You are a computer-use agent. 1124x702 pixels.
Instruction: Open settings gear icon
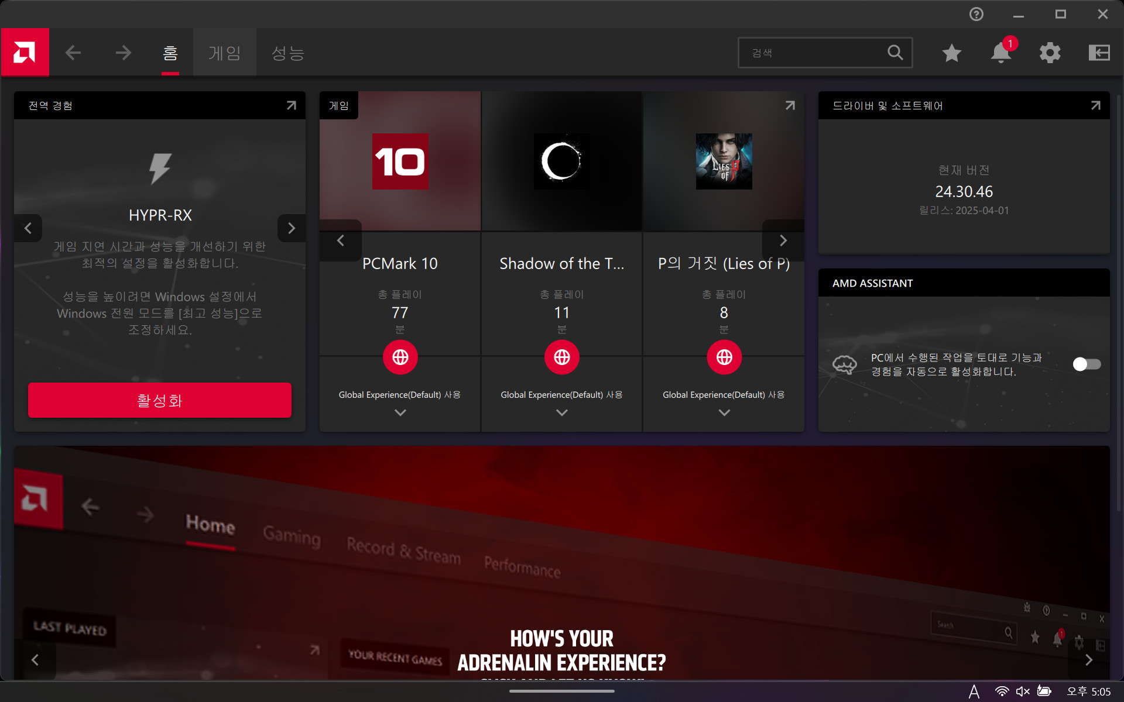[1050, 53]
